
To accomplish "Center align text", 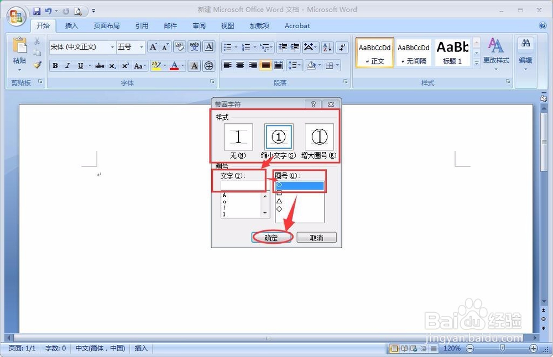I will click(240, 65).
